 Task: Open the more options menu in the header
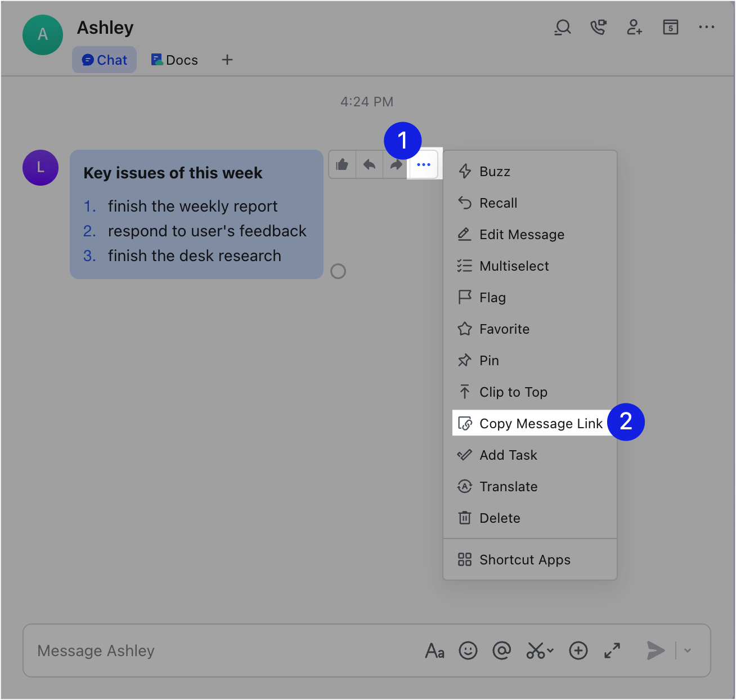pos(706,26)
